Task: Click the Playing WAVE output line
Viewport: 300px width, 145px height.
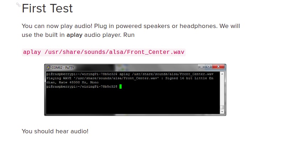Action: pyautogui.click(x=130, y=78)
